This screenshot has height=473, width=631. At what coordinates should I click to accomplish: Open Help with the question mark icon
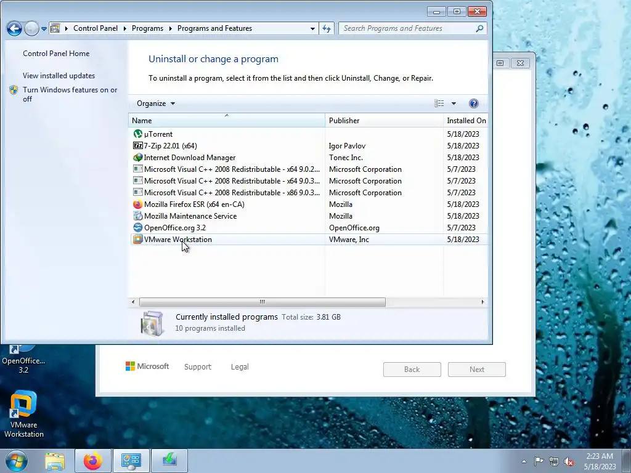click(474, 103)
